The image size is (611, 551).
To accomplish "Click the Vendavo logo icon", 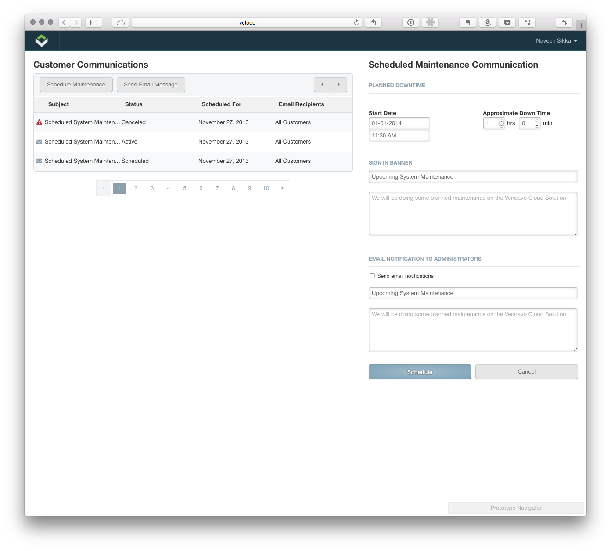I will [x=42, y=41].
